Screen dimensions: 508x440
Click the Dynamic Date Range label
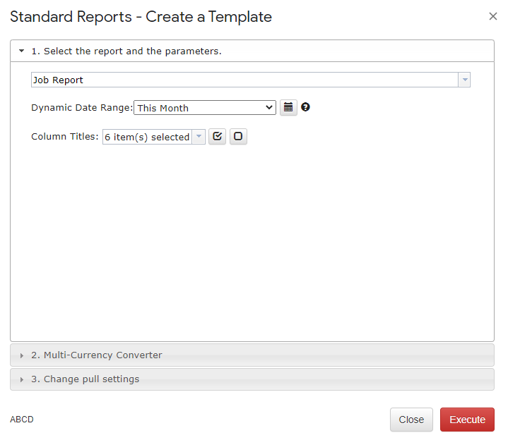pos(81,108)
